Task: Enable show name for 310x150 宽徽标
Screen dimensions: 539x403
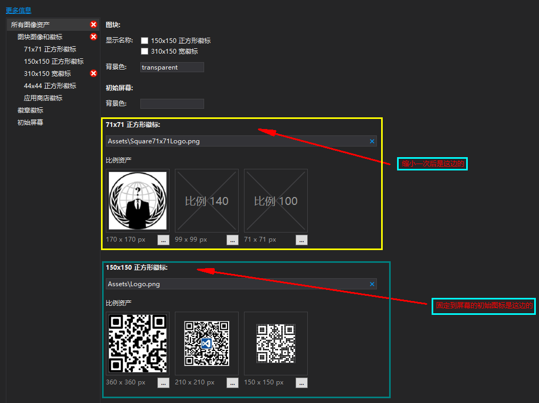Action: [x=145, y=51]
